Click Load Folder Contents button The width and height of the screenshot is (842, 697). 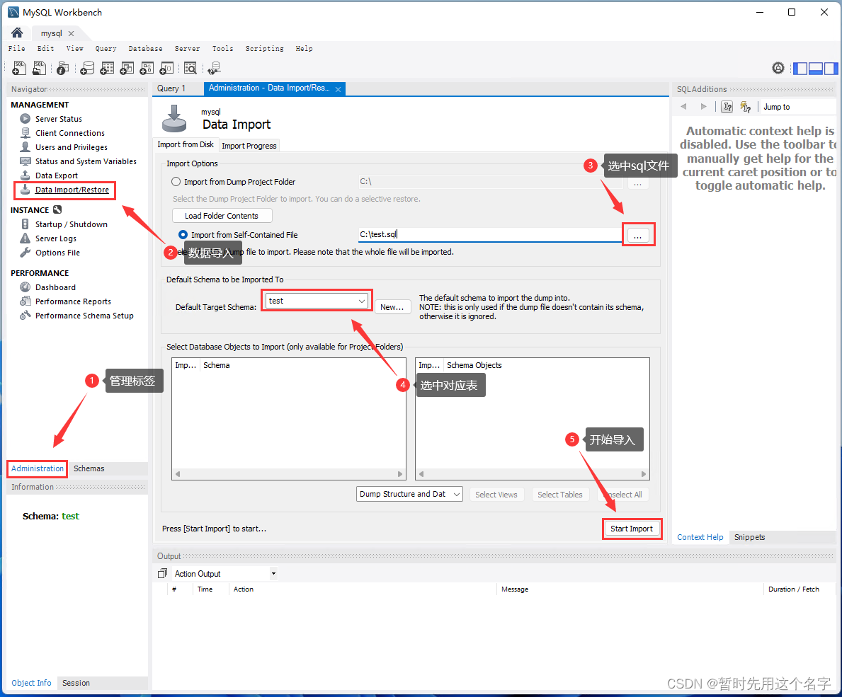pyautogui.click(x=222, y=216)
